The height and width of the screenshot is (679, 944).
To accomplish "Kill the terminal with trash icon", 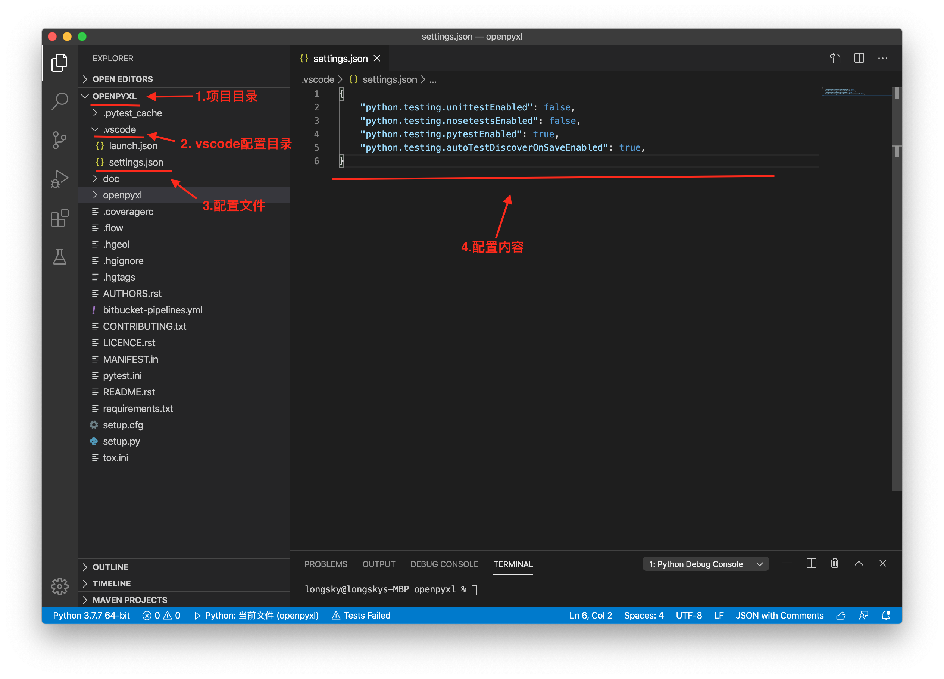I will pos(835,563).
